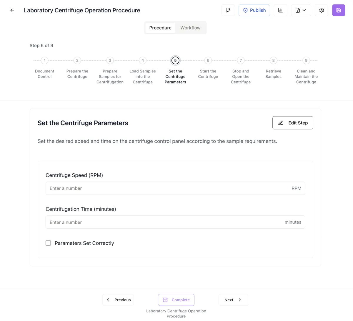Click the shield Publish button

254,10
